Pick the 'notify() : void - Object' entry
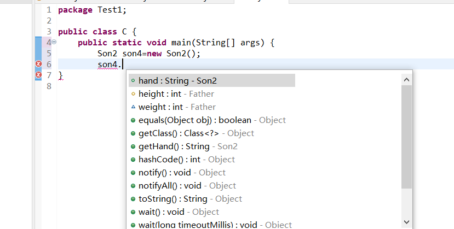 (x=182, y=173)
